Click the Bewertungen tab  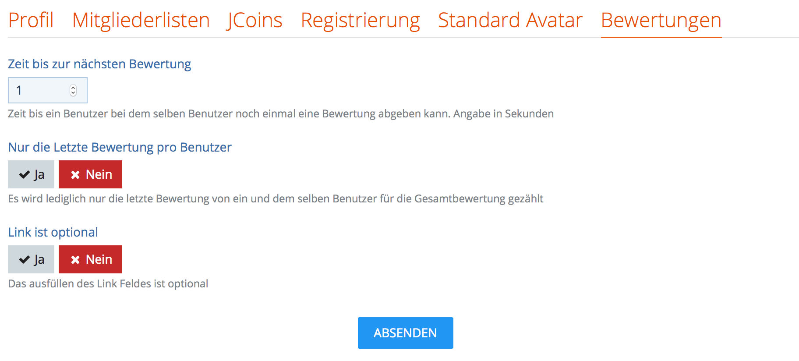661,20
